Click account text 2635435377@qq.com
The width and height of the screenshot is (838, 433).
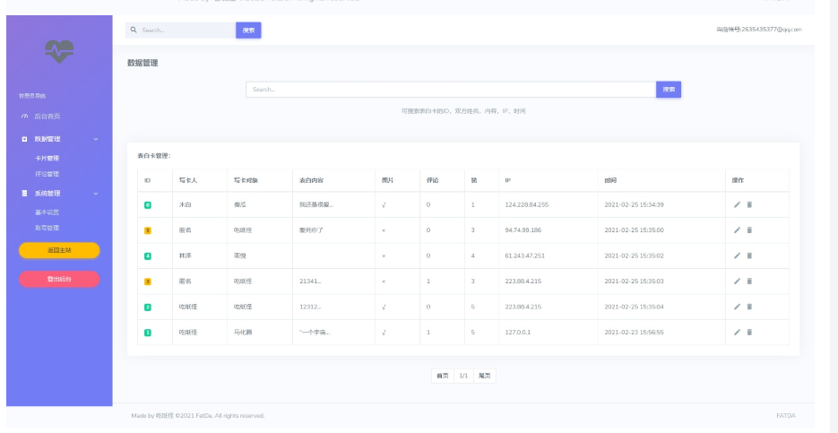click(772, 30)
